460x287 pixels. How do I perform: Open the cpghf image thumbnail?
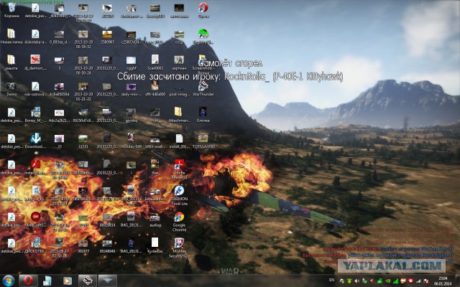(x=131, y=62)
